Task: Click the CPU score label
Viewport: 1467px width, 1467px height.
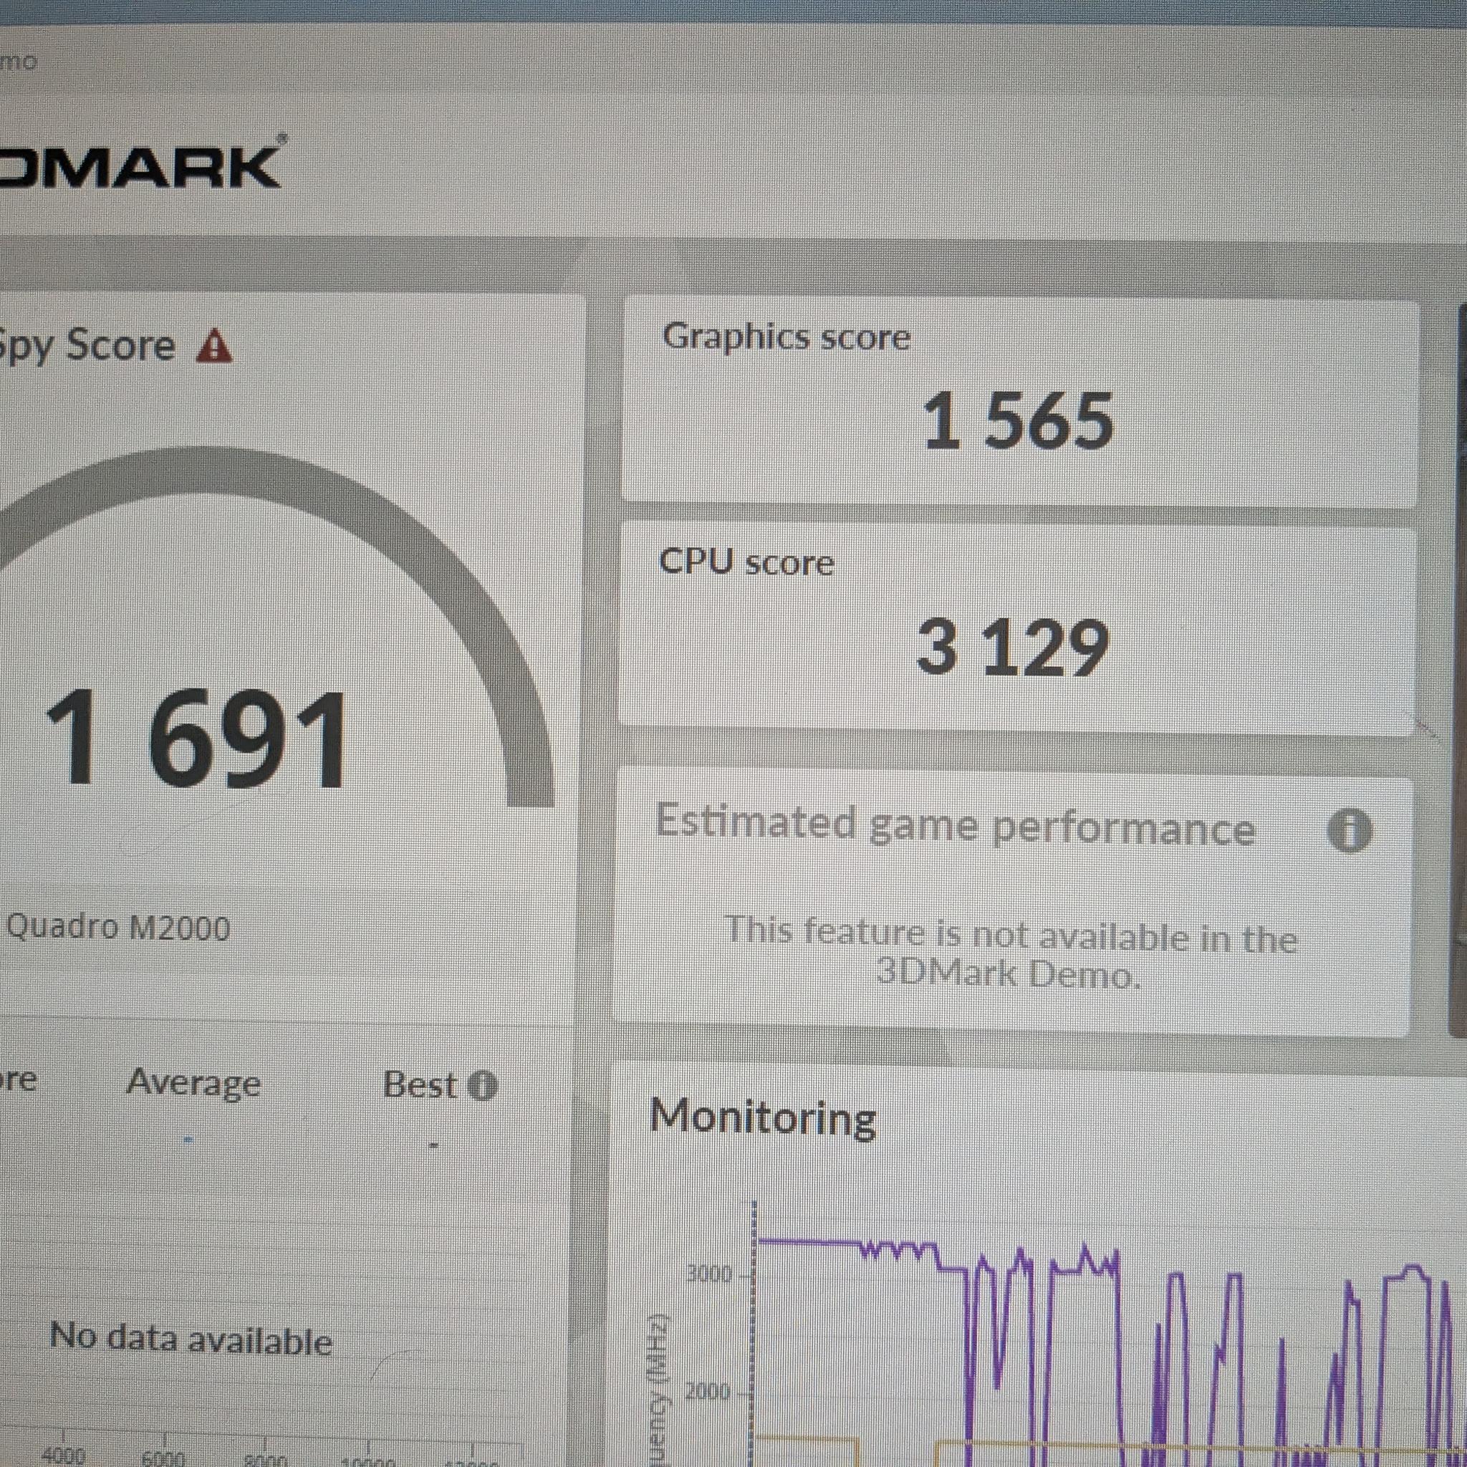Action: click(x=746, y=562)
